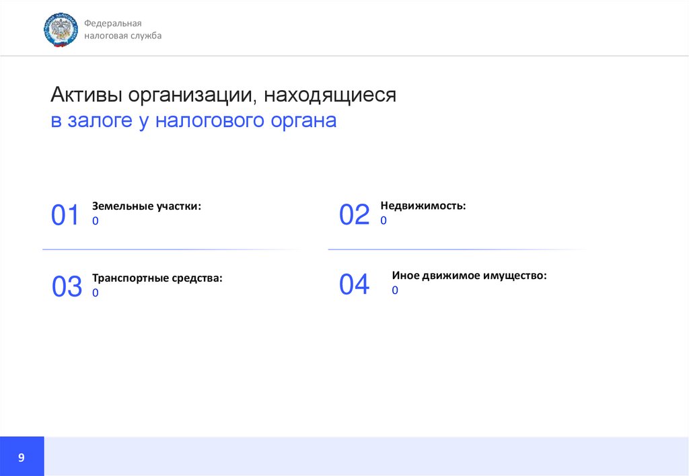Click the number '03' marker
689x476 pixels.
click(67, 286)
